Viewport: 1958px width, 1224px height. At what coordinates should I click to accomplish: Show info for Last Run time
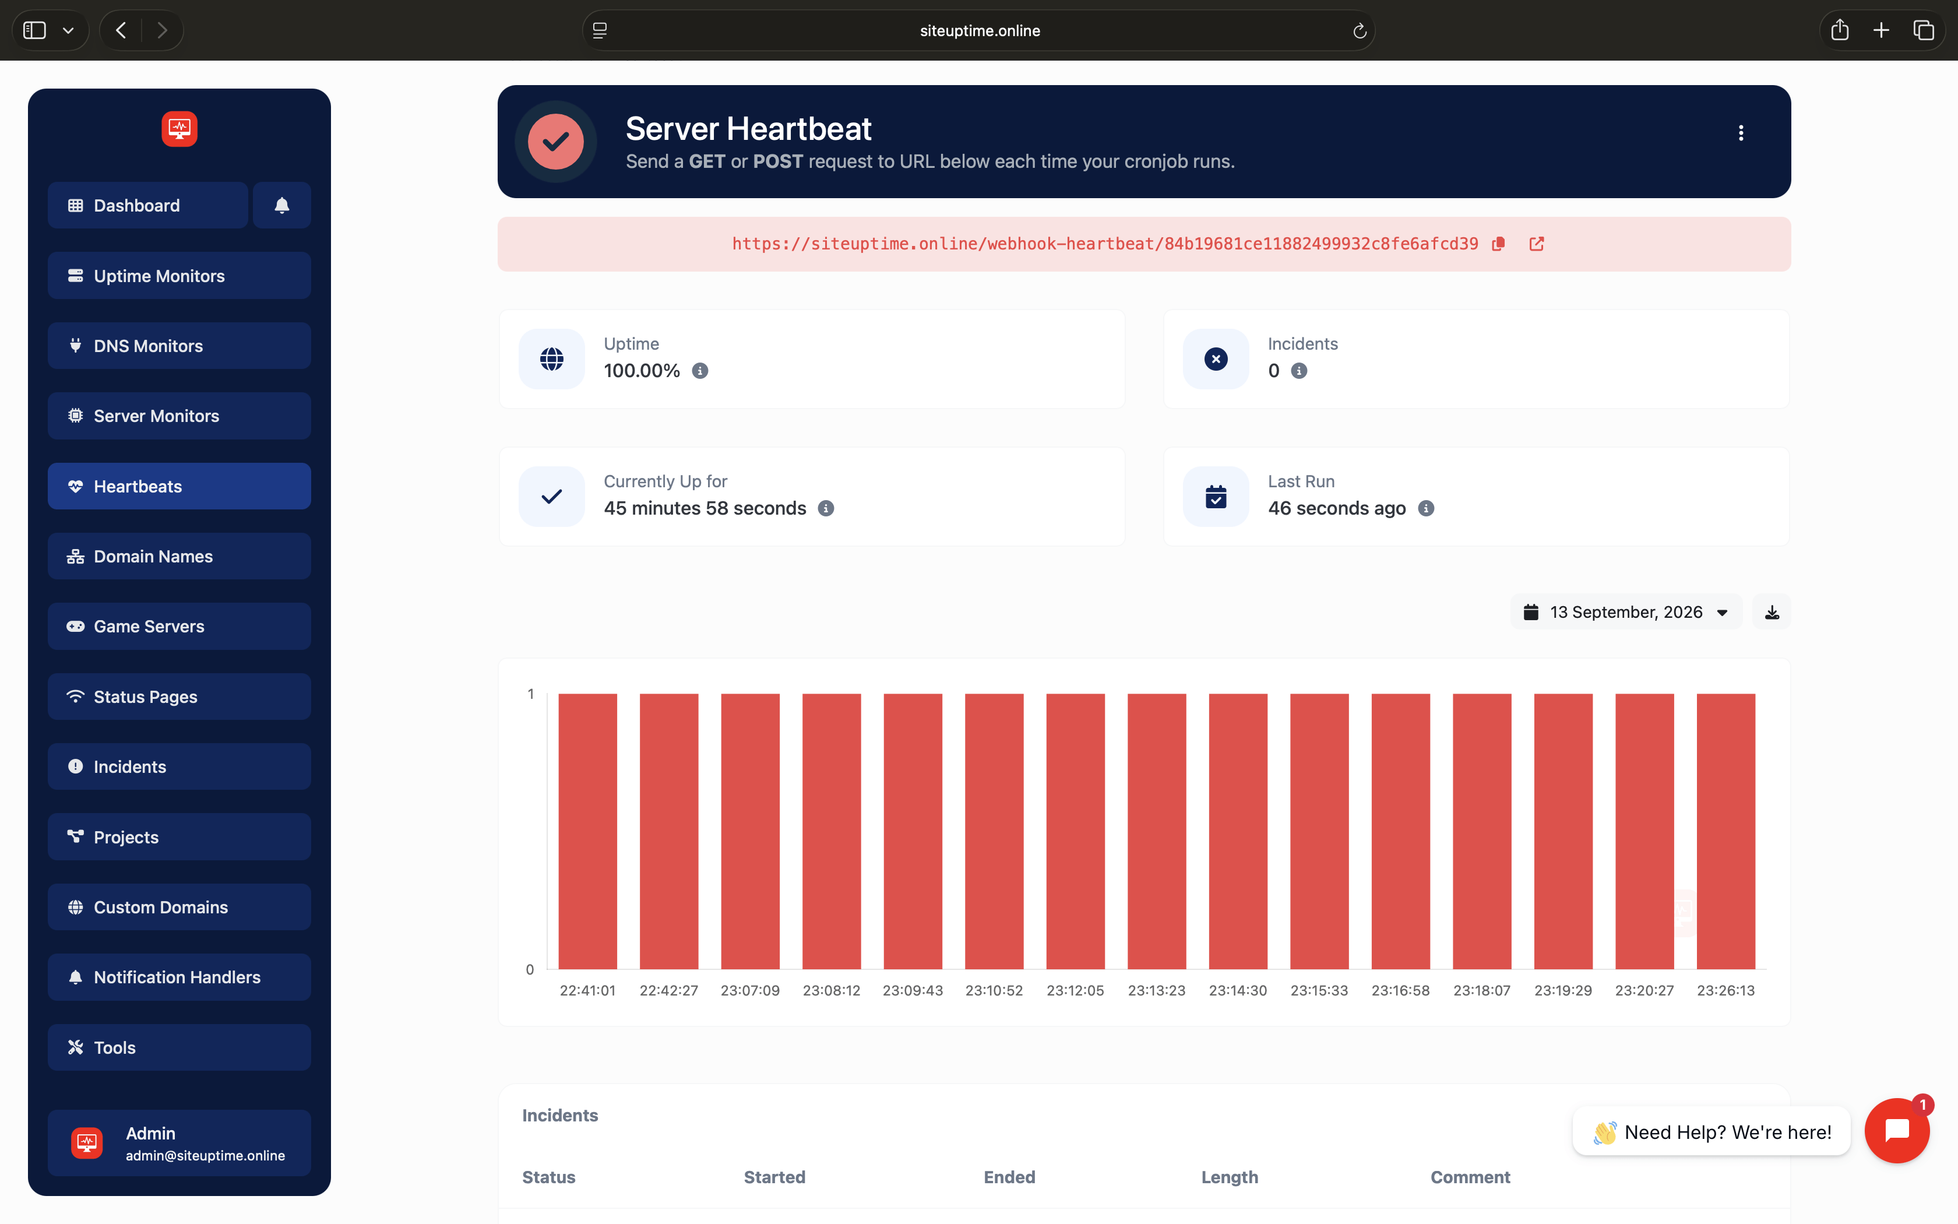click(1425, 508)
